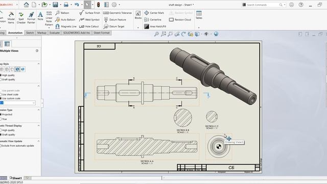Expand the Blocks dropdown arrow
This screenshot has height=184, width=327.
pos(138,27)
